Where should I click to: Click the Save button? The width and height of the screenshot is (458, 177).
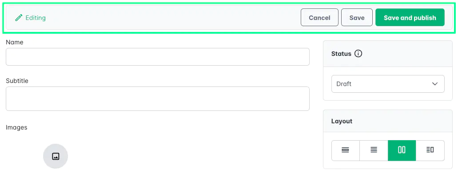click(357, 17)
